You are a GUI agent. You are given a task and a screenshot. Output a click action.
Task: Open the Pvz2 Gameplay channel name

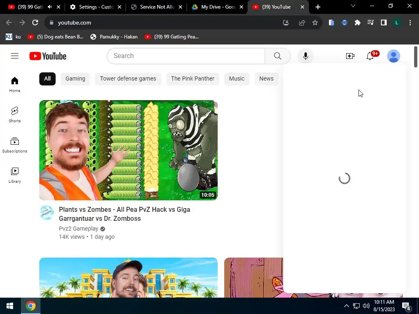click(x=79, y=229)
